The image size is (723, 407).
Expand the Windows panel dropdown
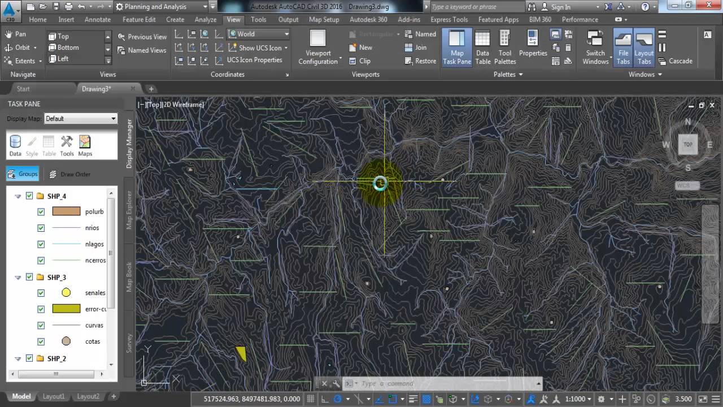(x=645, y=75)
